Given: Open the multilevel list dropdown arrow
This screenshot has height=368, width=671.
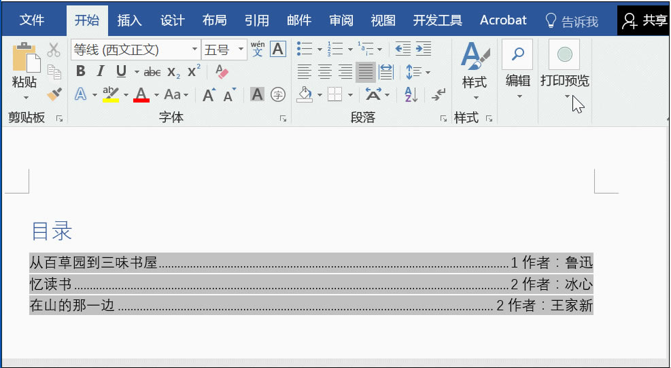Looking at the screenshot, I should coord(380,50).
